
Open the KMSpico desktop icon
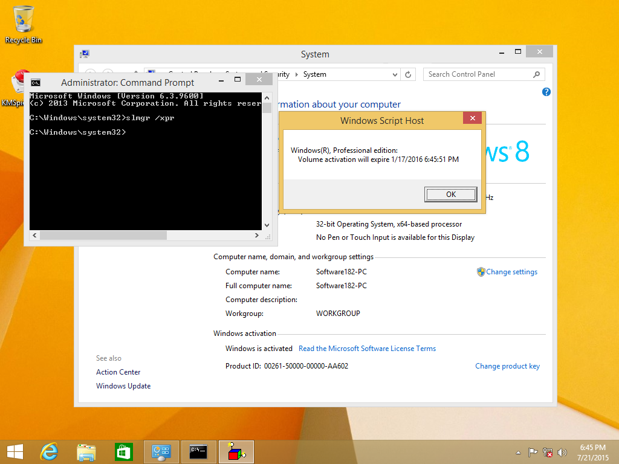click(x=13, y=89)
